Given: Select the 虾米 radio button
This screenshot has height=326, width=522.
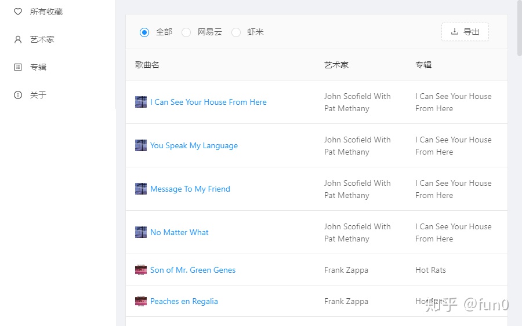Looking at the screenshot, I should (236, 32).
